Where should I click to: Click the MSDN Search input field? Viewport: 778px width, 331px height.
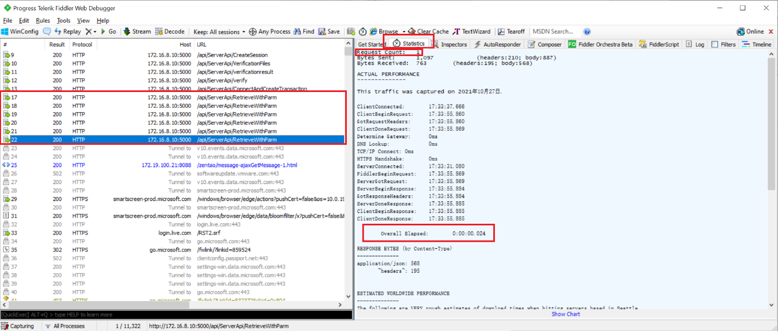554,32
